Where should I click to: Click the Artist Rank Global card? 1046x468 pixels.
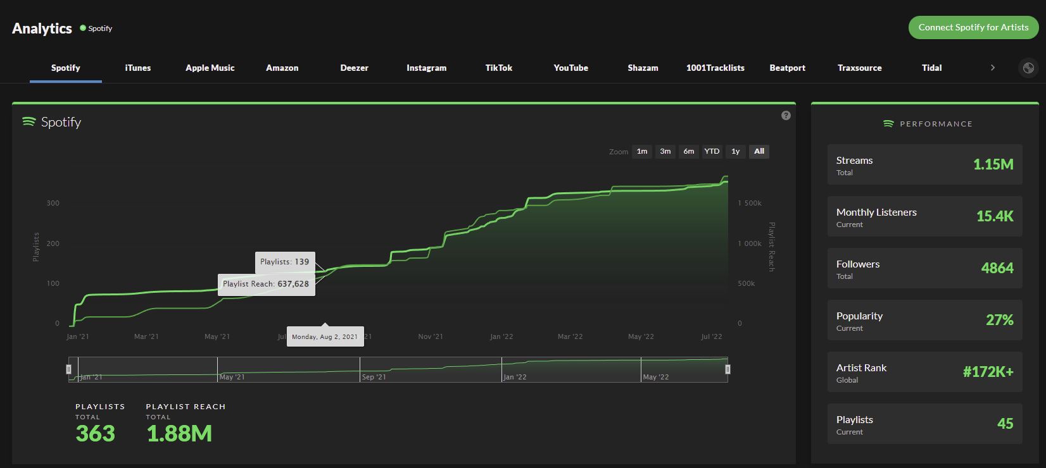click(x=924, y=372)
